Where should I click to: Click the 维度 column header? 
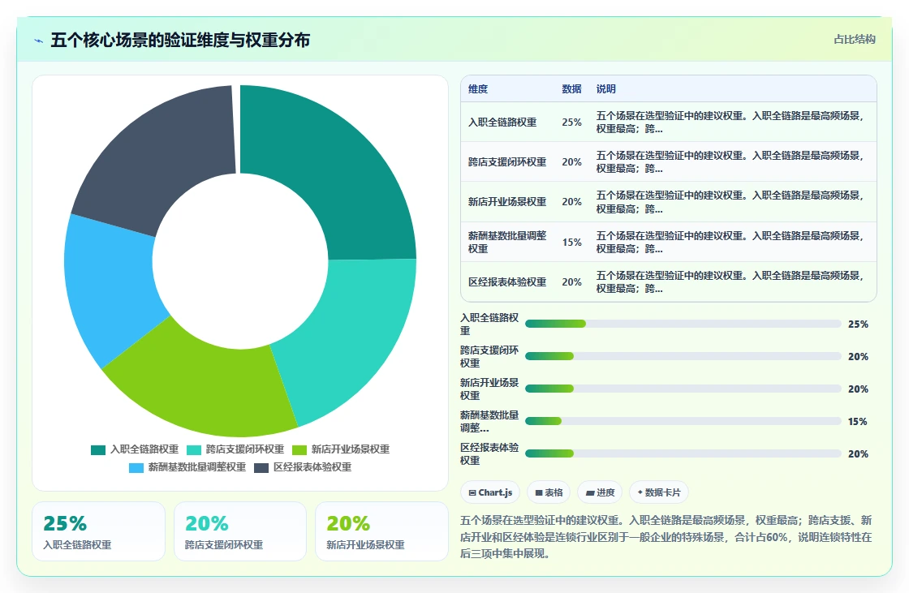pos(478,88)
